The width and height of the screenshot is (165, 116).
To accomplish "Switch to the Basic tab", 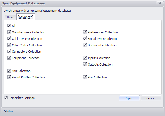I will (11, 17).
